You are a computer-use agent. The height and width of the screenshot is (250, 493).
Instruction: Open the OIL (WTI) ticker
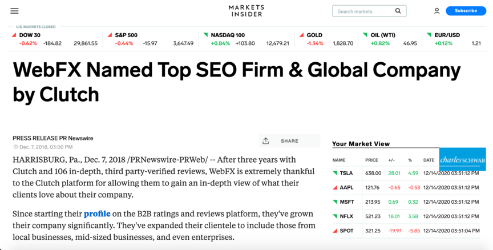pyautogui.click(x=390, y=39)
